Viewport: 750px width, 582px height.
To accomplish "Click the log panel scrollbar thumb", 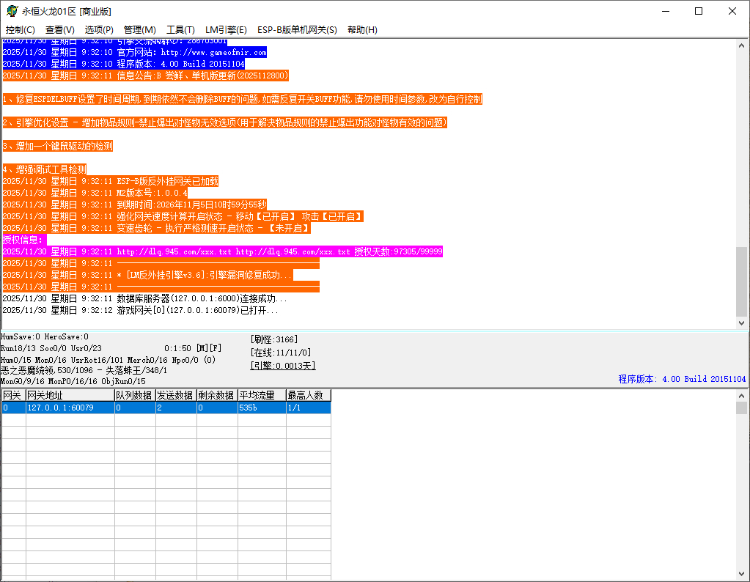I will (742, 279).
